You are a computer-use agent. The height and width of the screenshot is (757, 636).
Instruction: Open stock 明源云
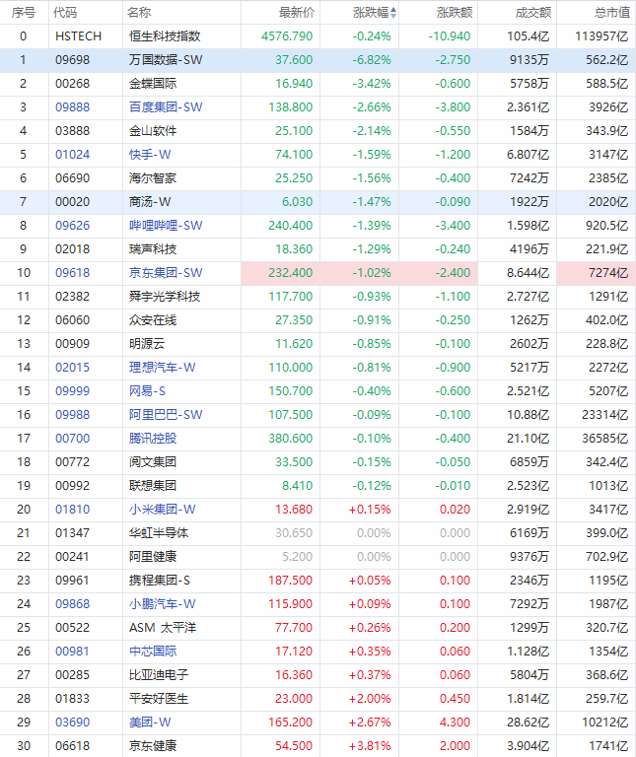147,344
